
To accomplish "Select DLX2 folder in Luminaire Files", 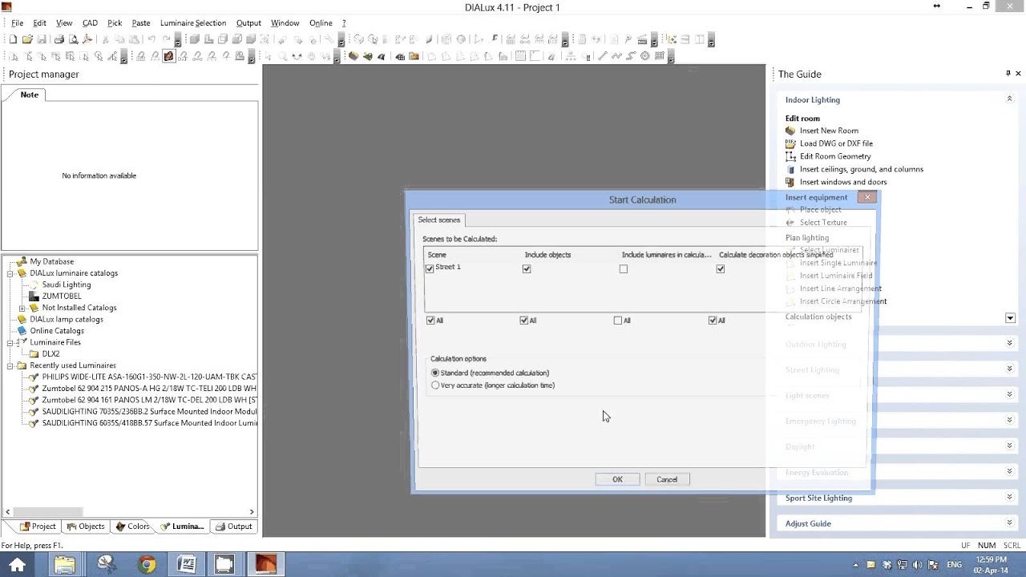I will (50, 353).
